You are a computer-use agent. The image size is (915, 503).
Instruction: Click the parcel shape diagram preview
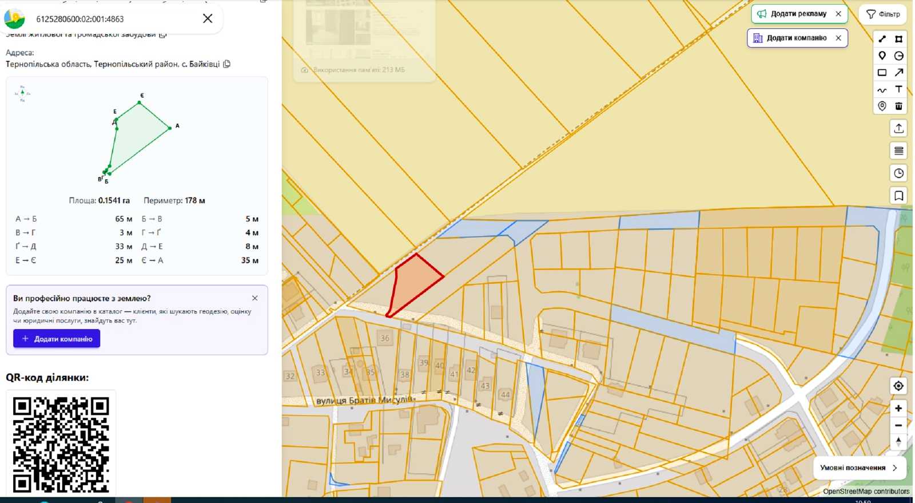[x=137, y=137]
